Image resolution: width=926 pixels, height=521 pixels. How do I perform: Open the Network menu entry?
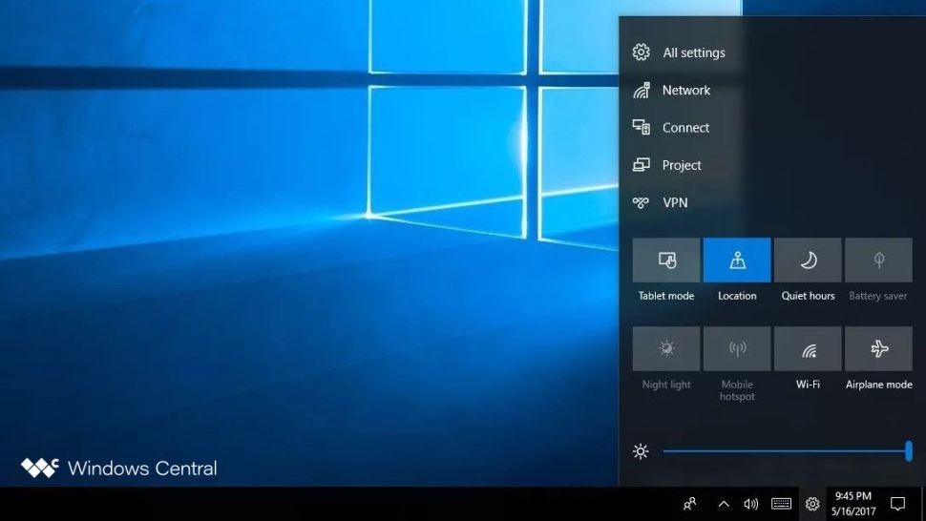coord(686,91)
